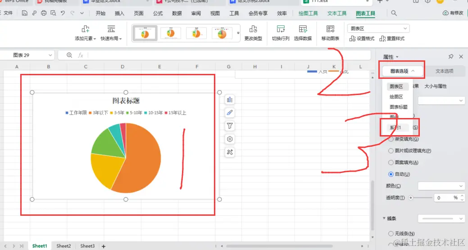
Task: Click 移动图表 move chart
Action: [x=330, y=33]
